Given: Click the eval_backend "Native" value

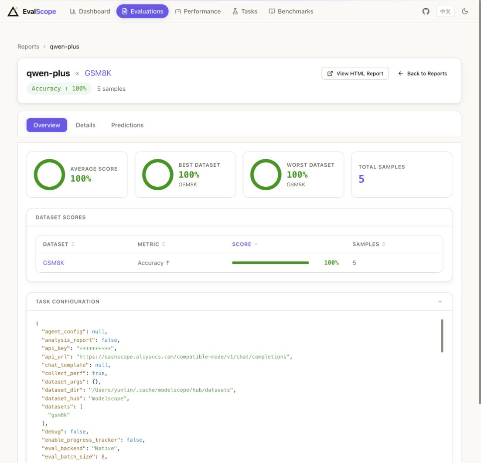Looking at the screenshot, I should tap(105, 448).
